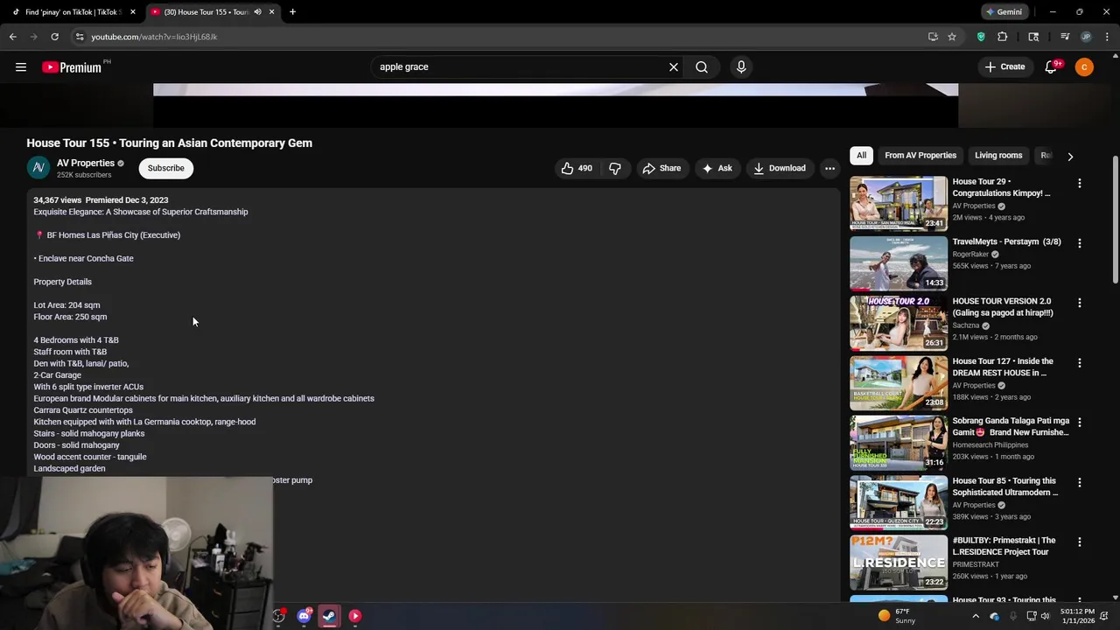Visit Homesearch Philippines channel link

[x=990, y=444]
